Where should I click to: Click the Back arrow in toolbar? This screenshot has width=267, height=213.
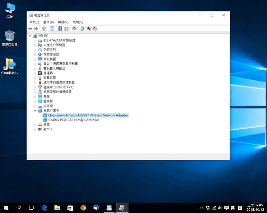[30, 29]
